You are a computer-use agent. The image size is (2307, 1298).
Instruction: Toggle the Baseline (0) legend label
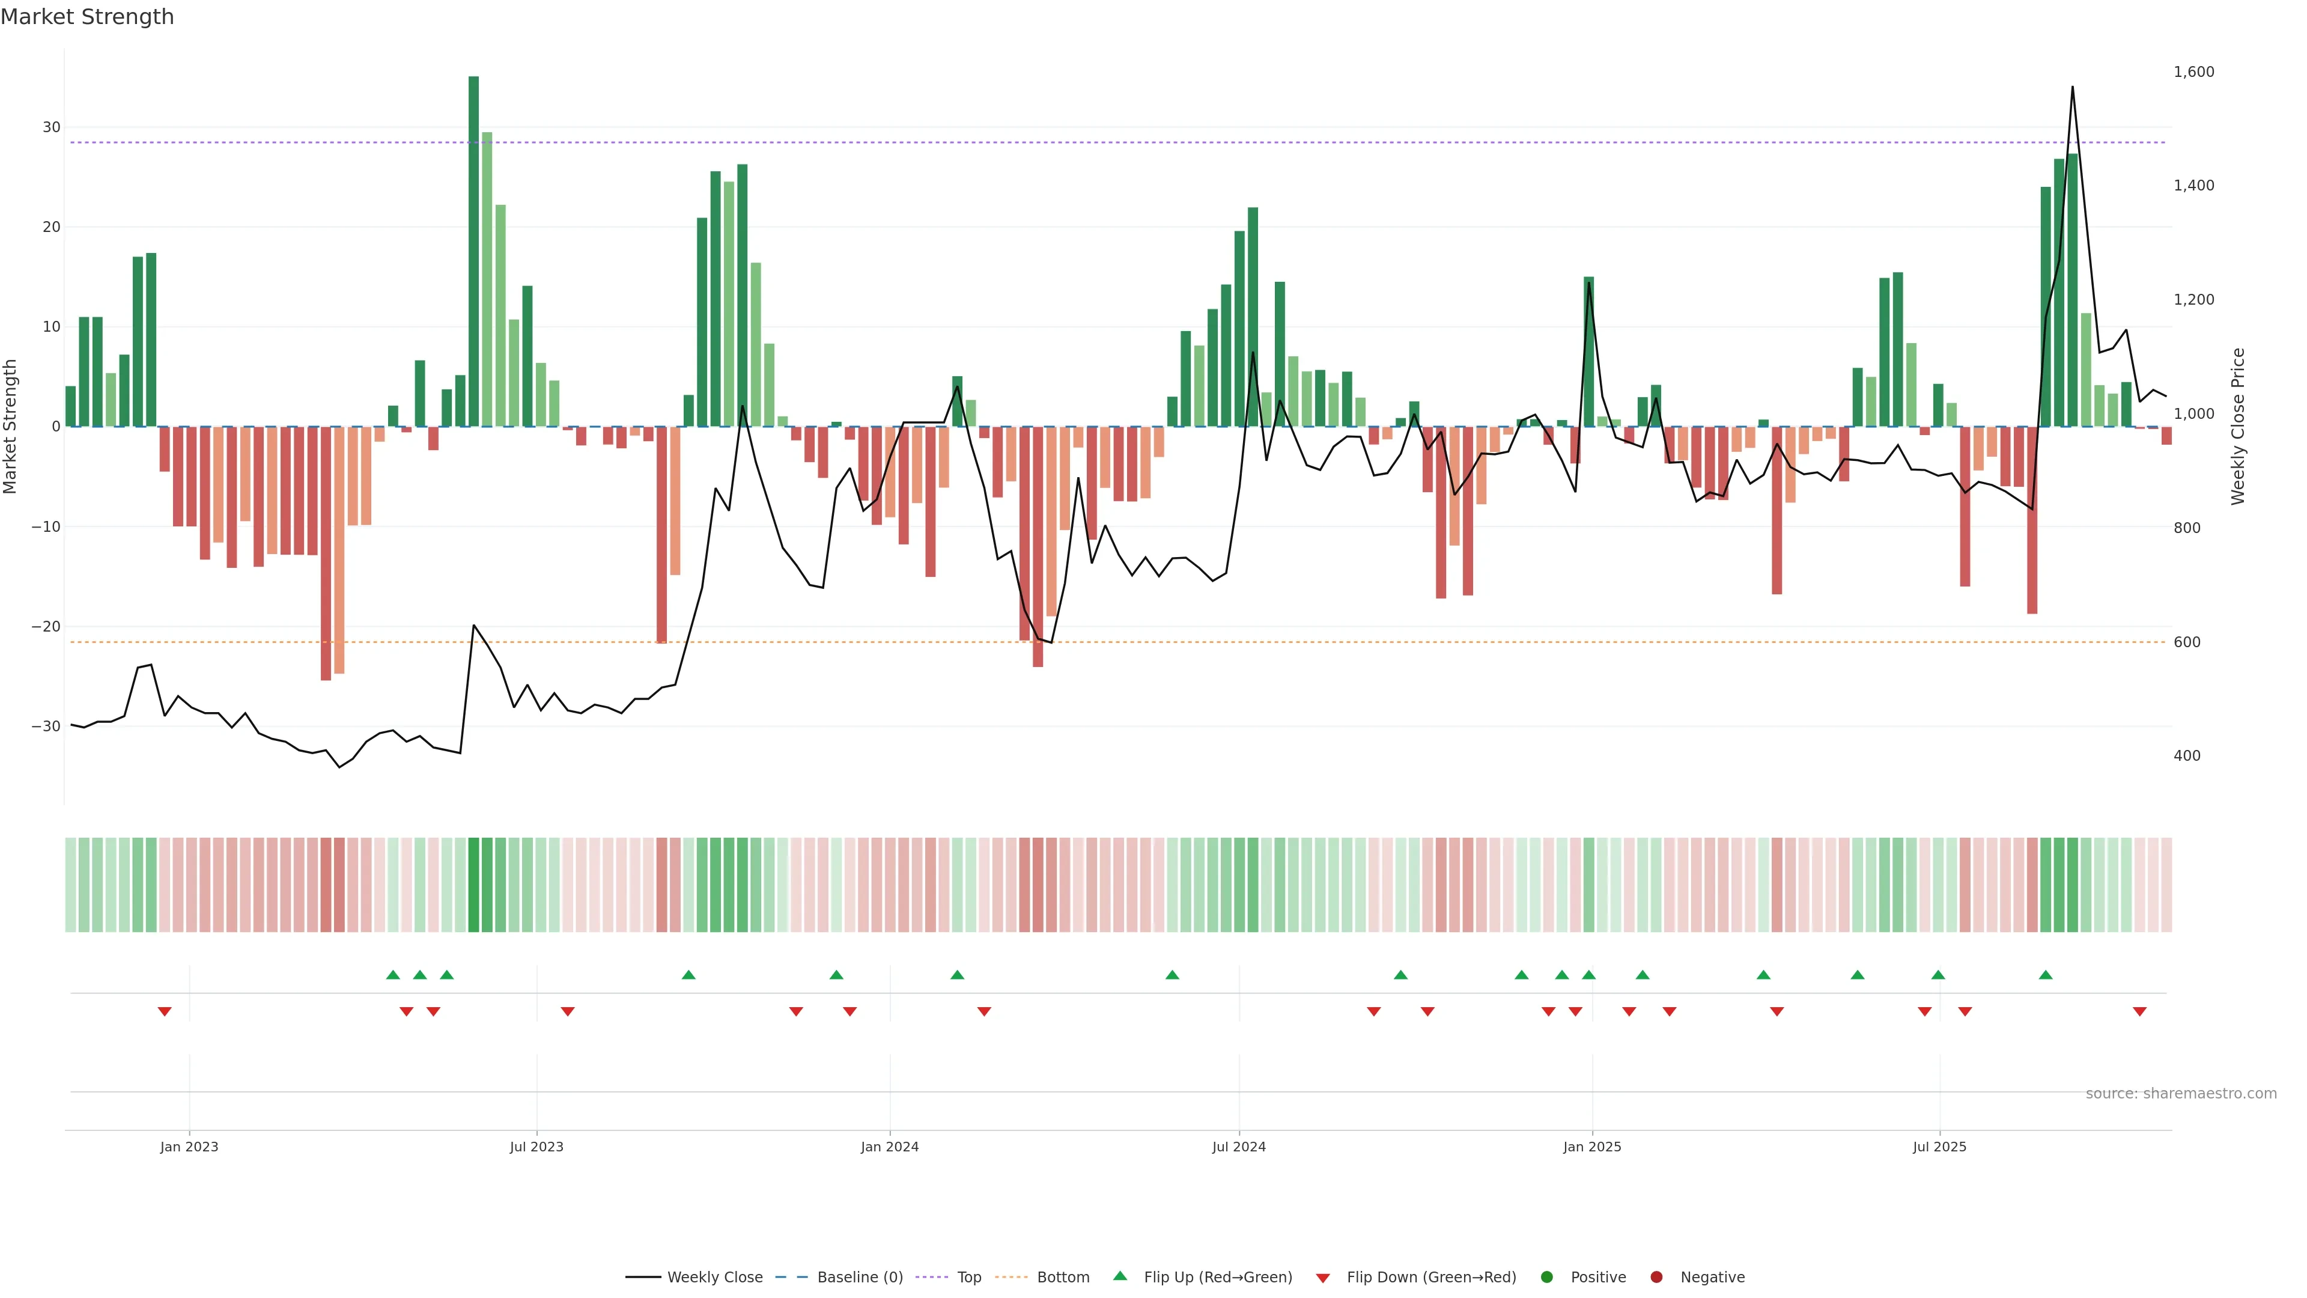pyautogui.click(x=860, y=1276)
